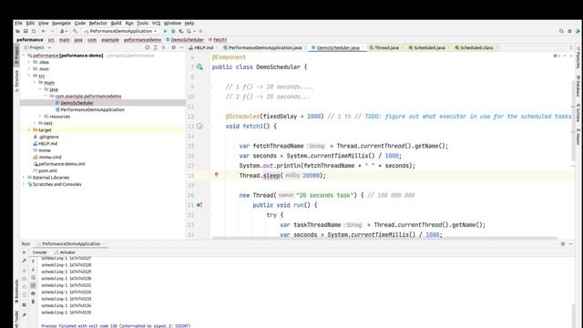
Task: Expand the .mvn folder
Action: click(29, 69)
